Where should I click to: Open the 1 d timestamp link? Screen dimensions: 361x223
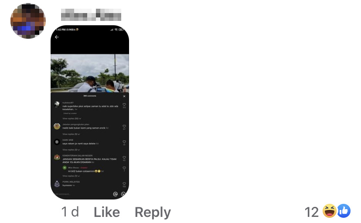click(70, 212)
